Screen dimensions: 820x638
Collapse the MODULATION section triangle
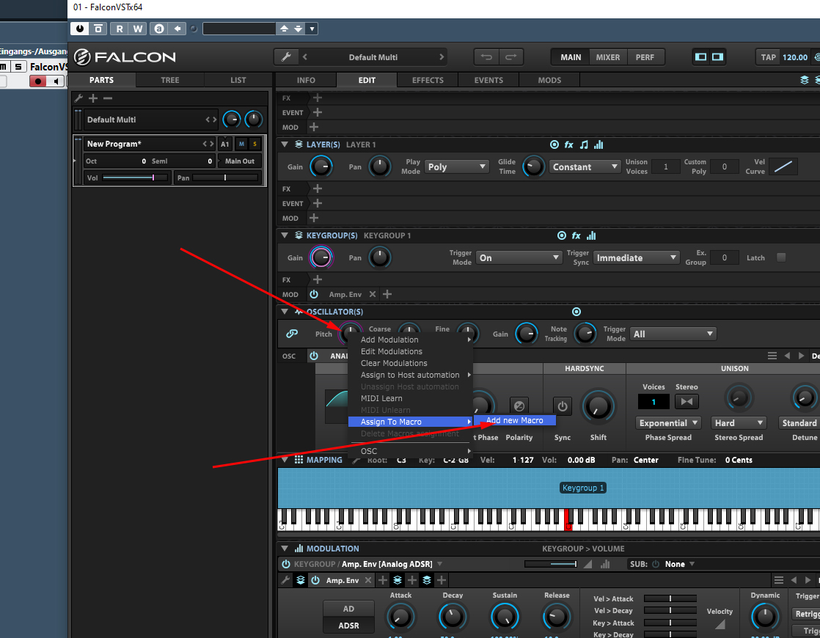click(285, 549)
